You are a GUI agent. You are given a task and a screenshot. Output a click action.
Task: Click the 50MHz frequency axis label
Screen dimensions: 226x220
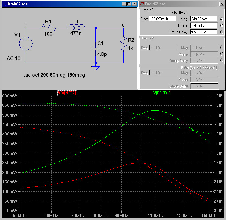click(20, 215)
